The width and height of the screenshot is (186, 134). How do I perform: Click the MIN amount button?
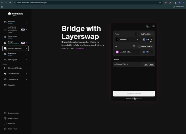click(146, 64)
